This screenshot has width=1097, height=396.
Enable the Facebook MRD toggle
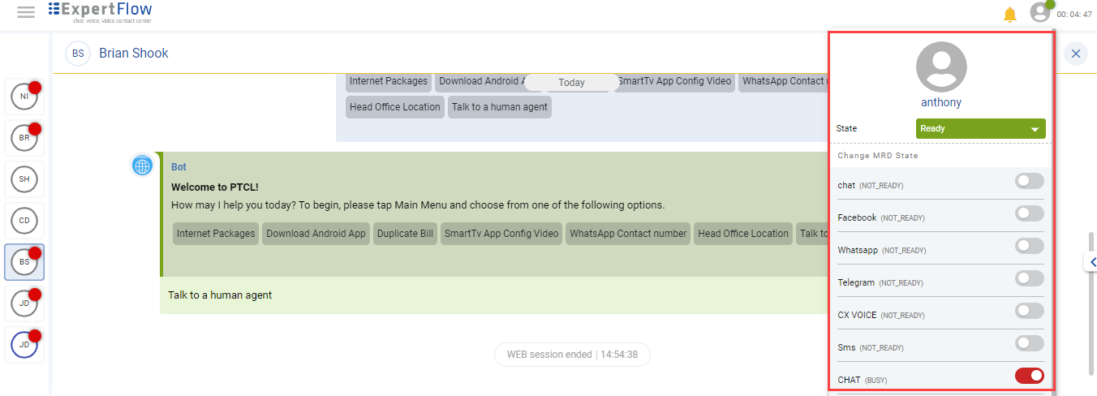1029,213
